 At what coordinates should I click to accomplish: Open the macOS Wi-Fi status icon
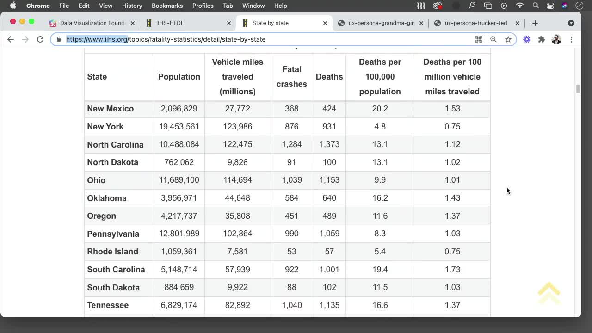click(x=519, y=6)
